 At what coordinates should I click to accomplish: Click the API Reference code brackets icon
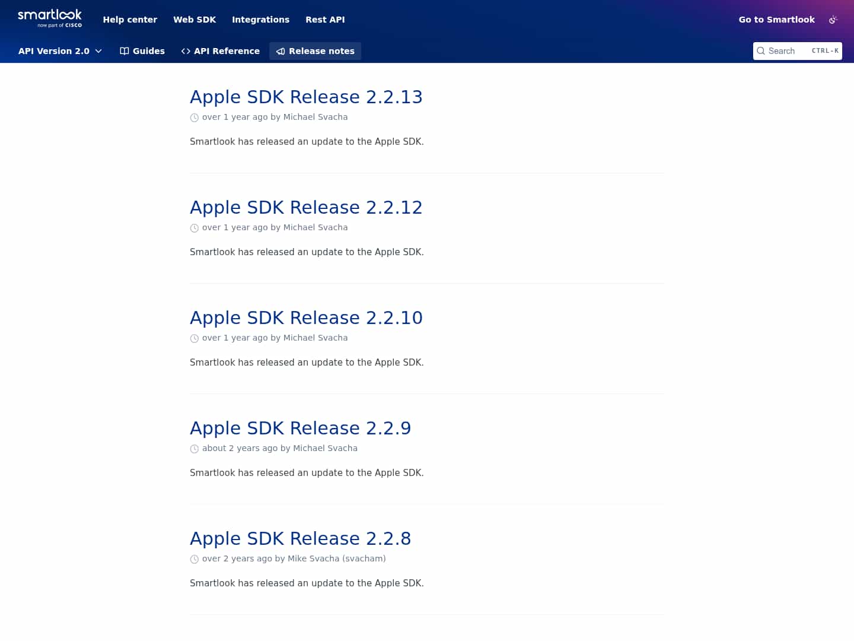(185, 51)
